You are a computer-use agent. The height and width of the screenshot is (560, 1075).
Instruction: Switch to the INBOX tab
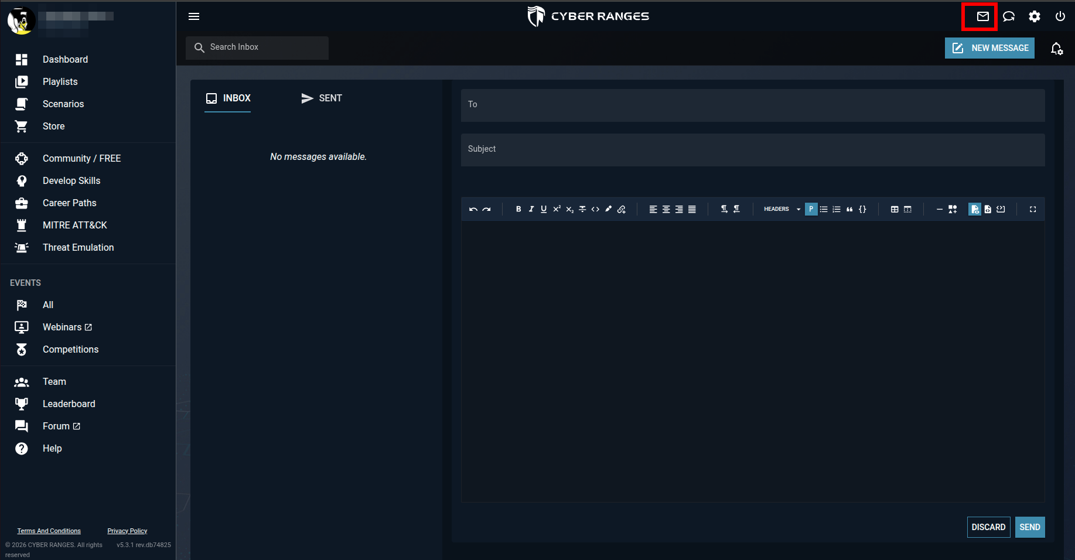(228, 98)
